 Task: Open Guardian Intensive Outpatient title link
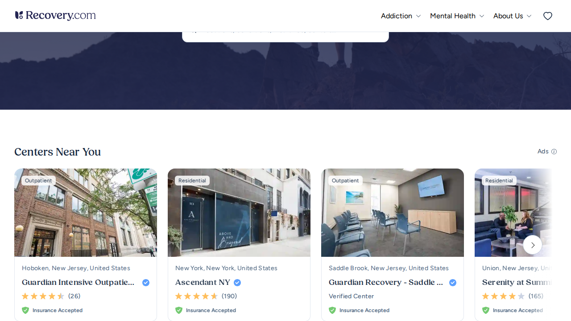point(78,282)
